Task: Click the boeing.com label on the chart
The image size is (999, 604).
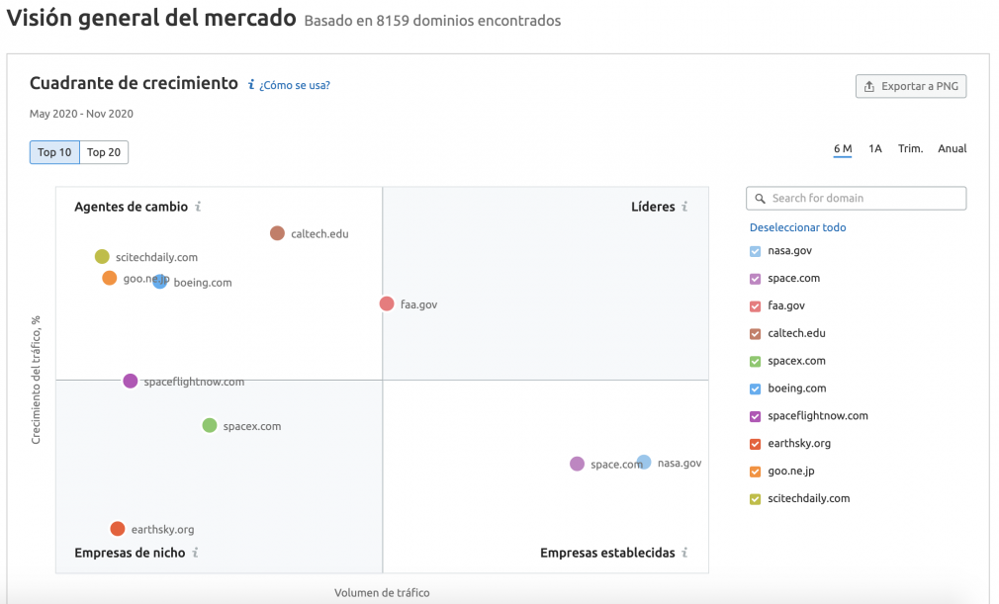Action: click(x=203, y=282)
